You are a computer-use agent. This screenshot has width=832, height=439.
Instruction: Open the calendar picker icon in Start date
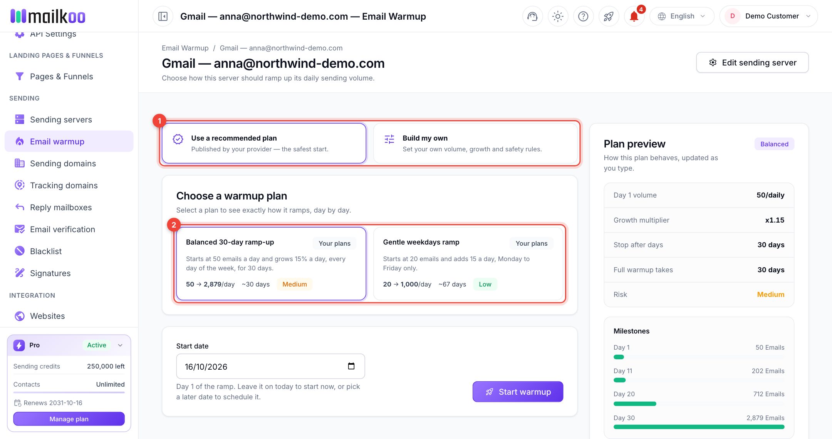click(x=351, y=366)
